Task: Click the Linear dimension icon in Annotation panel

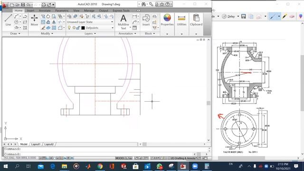Action: [134, 17]
